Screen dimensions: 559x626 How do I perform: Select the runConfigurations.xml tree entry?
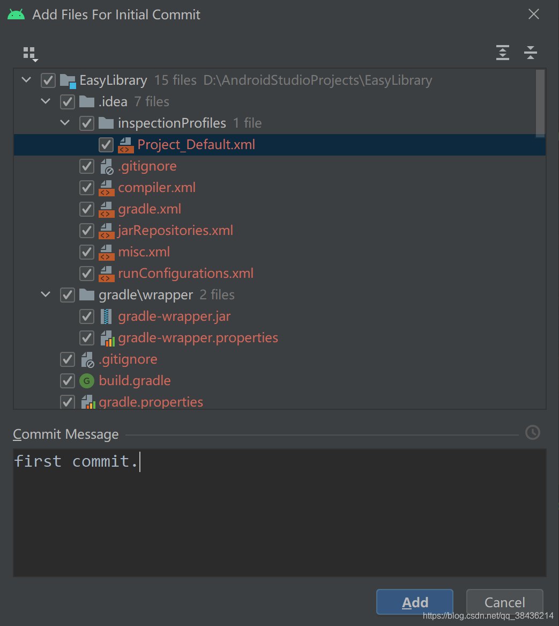pos(185,273)
